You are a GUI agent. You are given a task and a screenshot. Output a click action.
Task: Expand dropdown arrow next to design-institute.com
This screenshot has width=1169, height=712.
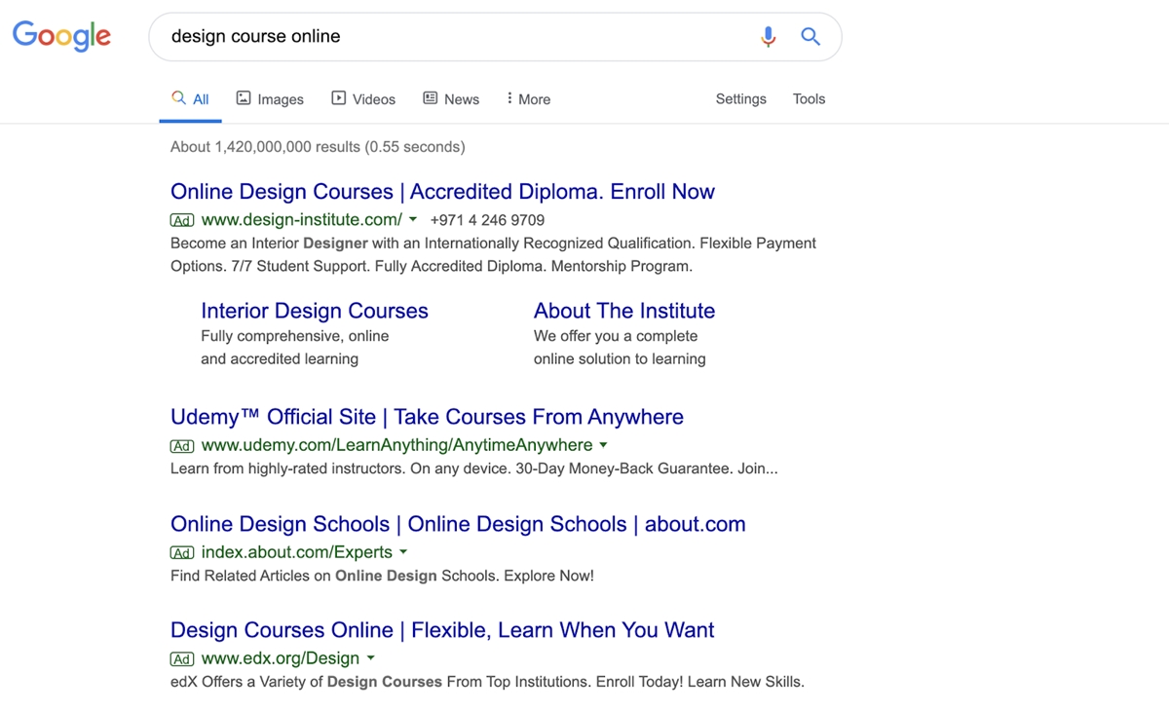click(x=413, y=220)
